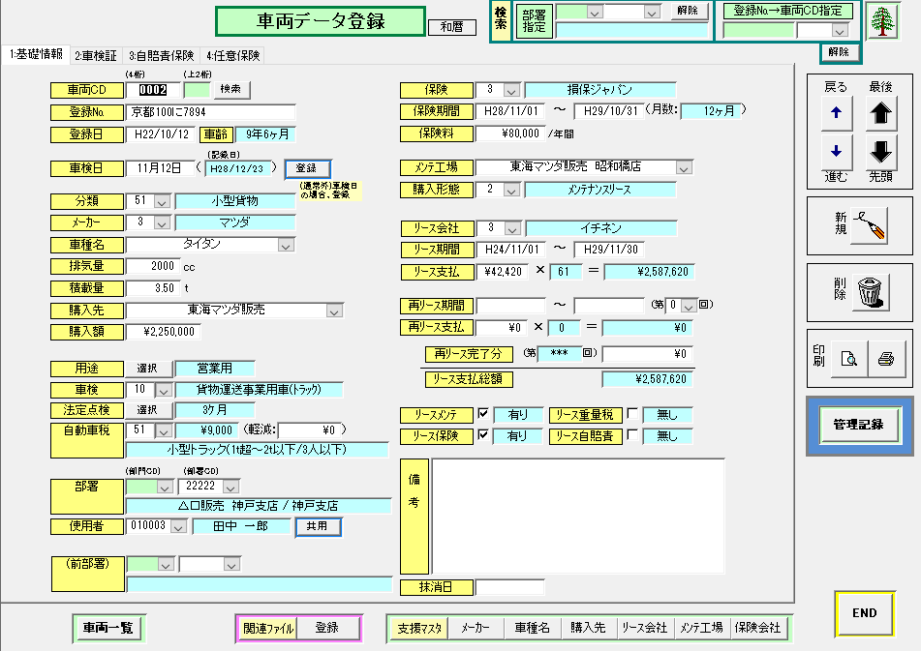The width and height of the screenshot is (921, 651).
Task: Open メーカー support master
Action: click(476, 628)
